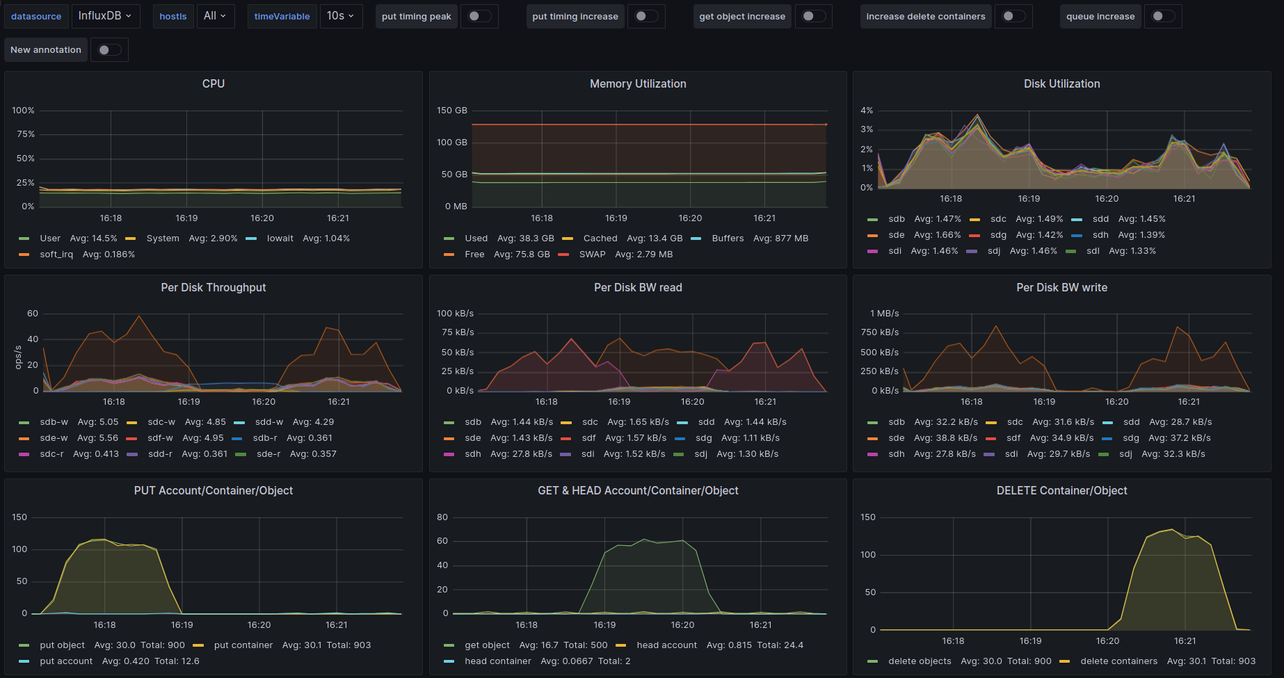The image size is (1284, 678).
Task: Open the InfluxDB datasource dropdown
Action: 106,16
